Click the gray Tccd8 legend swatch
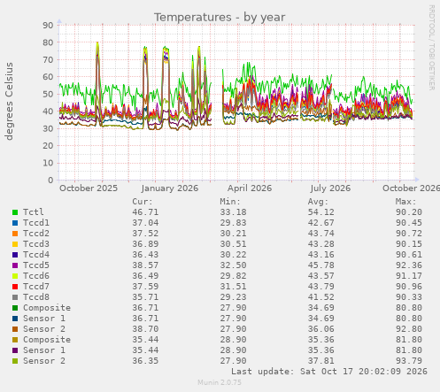The image size is (440, 392). 15,297
